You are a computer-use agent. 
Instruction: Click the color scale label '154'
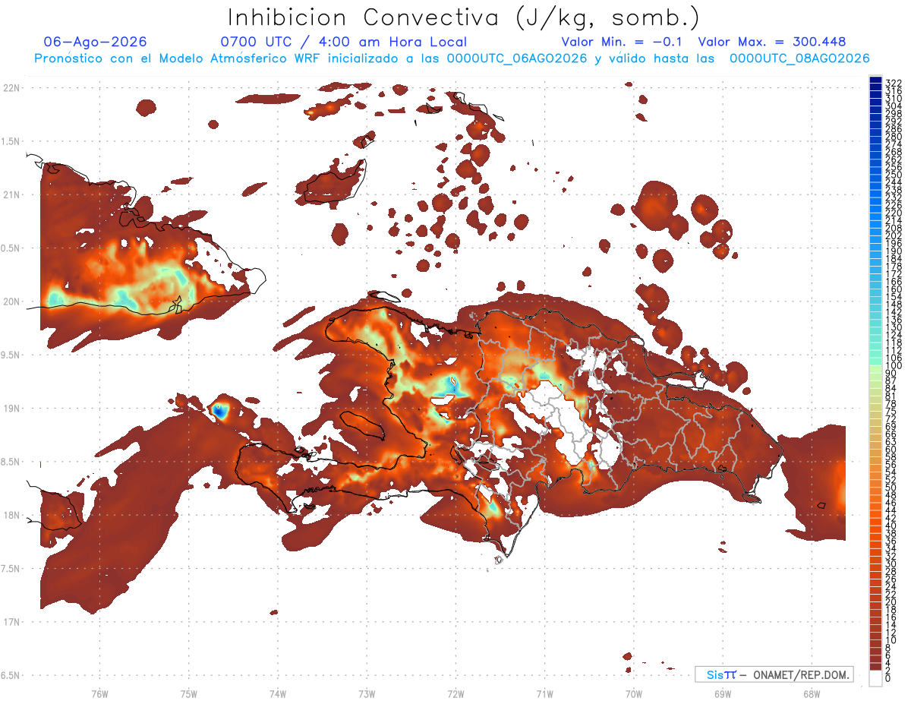[x=894, y=296]
